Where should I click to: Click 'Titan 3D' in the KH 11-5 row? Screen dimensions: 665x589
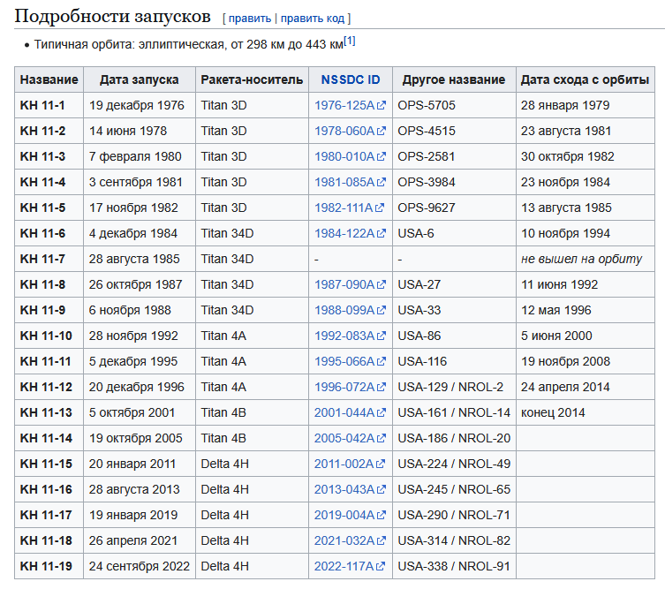coord(223,208)
